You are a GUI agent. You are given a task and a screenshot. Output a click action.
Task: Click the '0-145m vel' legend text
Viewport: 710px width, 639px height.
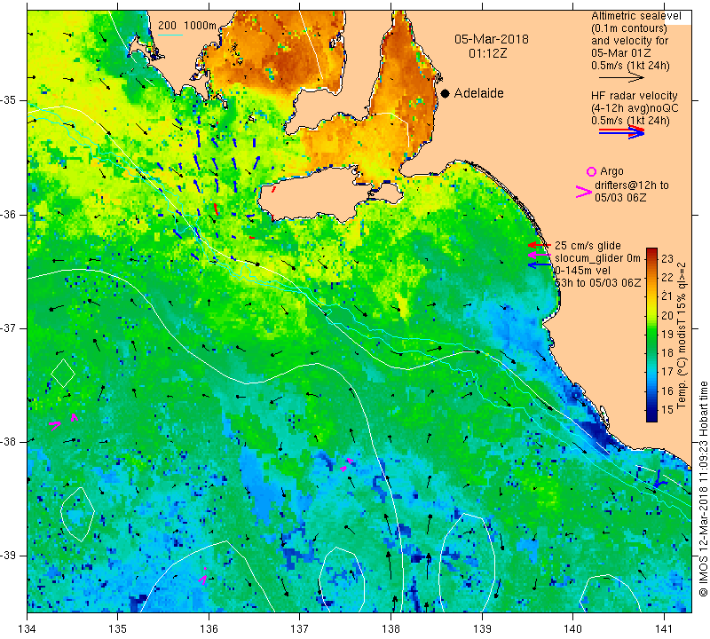coord(582,271)
